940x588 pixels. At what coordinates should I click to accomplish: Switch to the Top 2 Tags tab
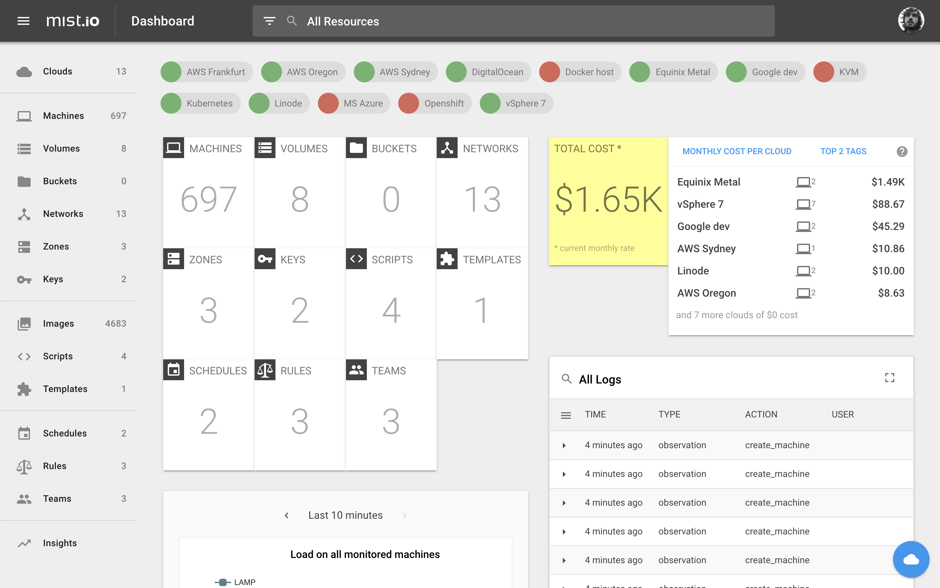pos(843,151)
